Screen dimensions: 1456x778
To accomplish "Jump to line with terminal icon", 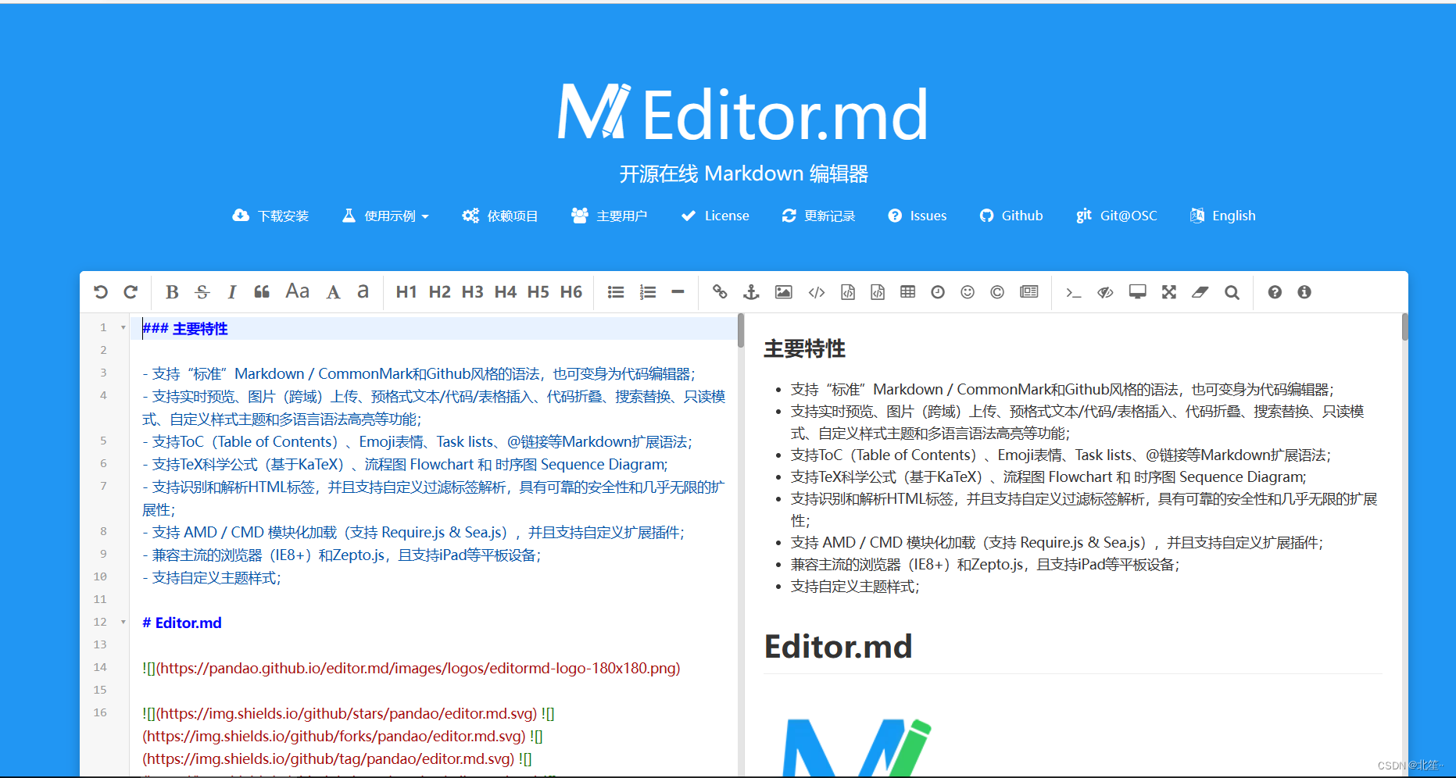I will pos(1074,292).
